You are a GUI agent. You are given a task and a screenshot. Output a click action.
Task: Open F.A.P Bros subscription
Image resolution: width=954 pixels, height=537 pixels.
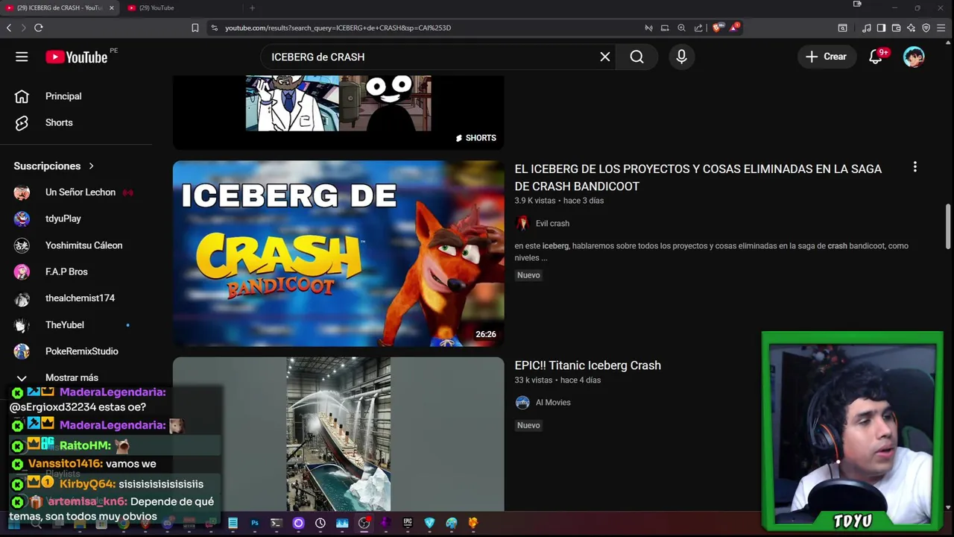(66, 271)
